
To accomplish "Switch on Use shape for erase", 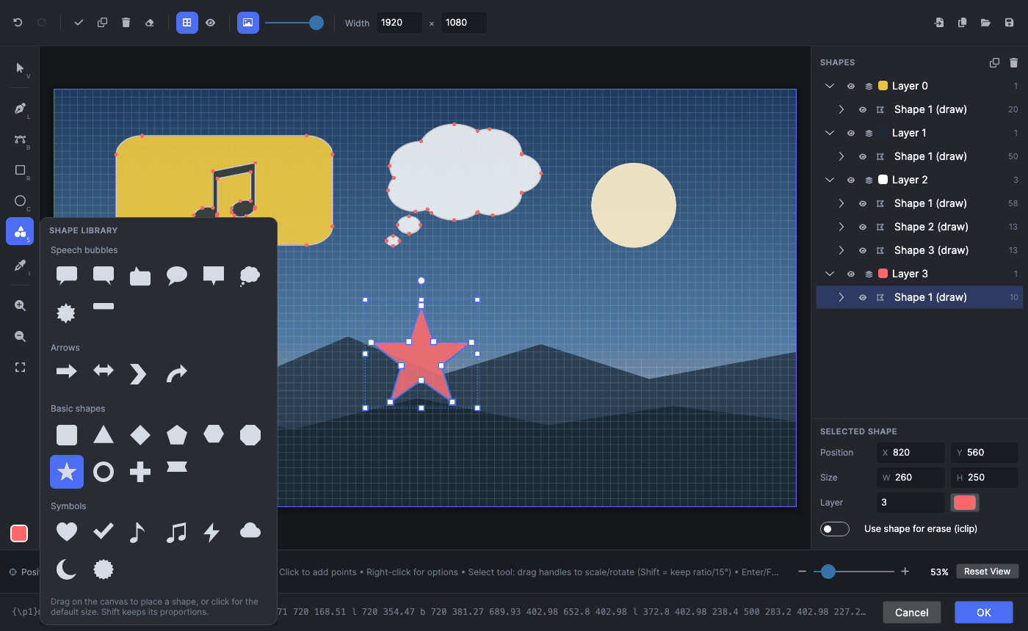I will (835, 529).
